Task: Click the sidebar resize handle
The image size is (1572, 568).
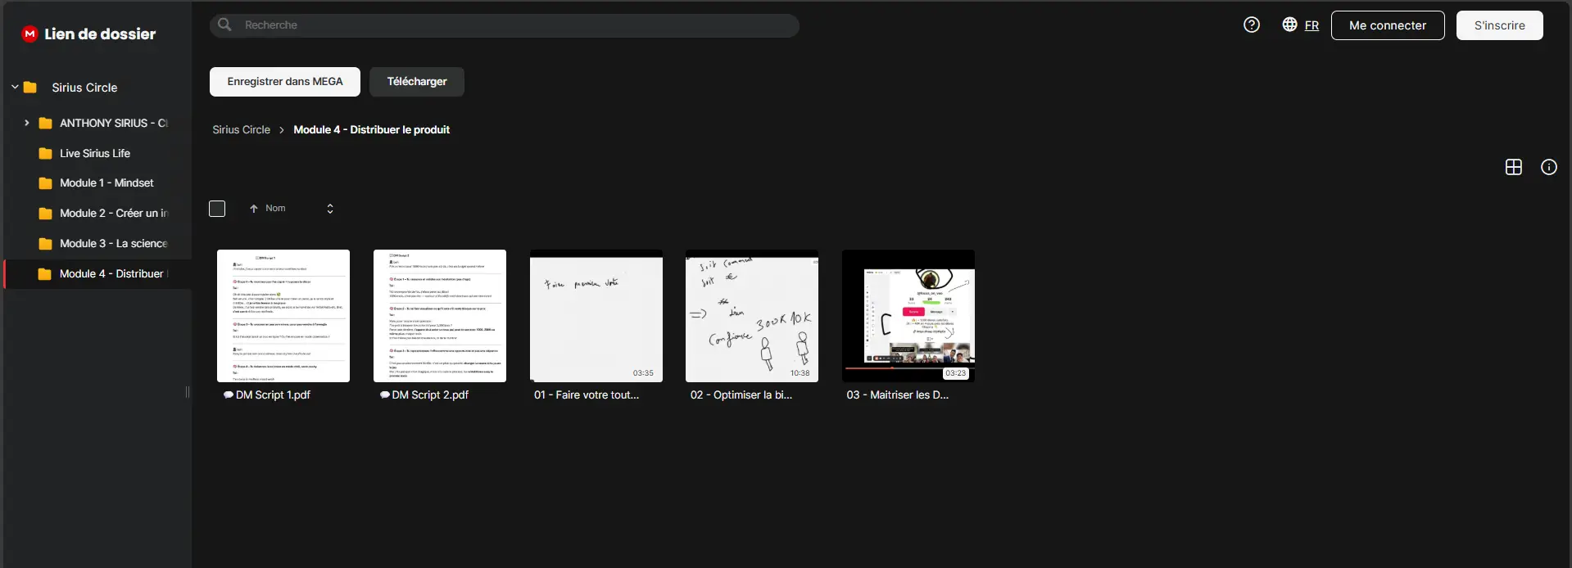Action: (188, 392)
